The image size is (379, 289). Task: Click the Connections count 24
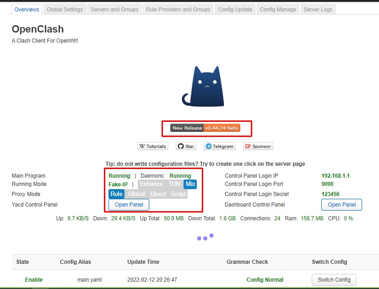click(277, 218)
